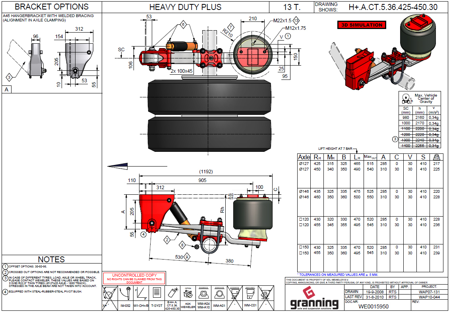Click the drawing code H+.A.CT.5.36.425-450.30
Viewport: 449px width, 312px height.
[x=393, y=7]
